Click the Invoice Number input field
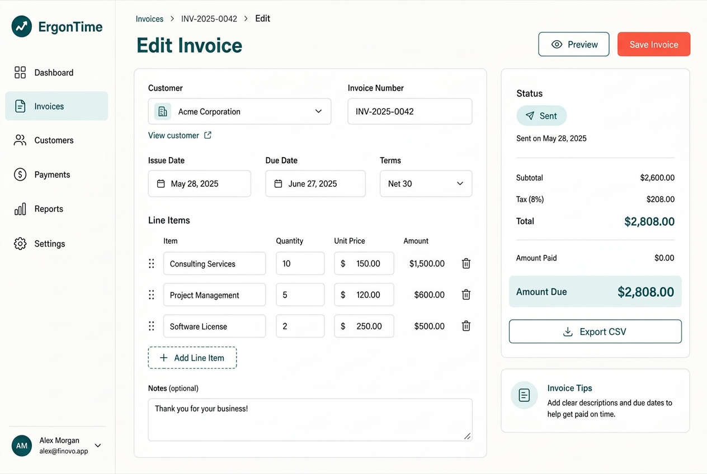The width and height of the screenshot is (707, 474). click(410, 111)
